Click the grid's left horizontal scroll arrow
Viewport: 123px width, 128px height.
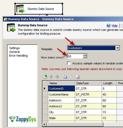[x=44, y=125]
